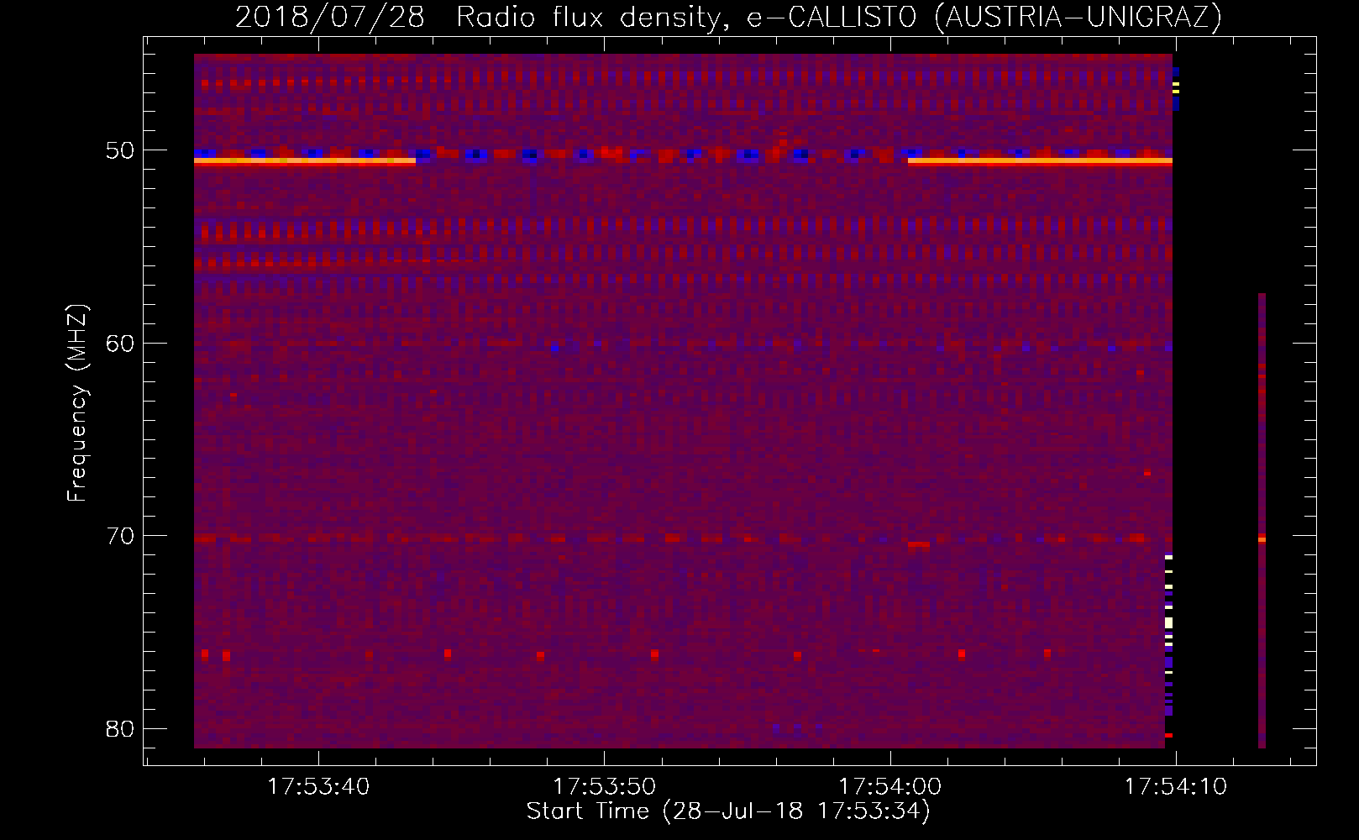Click the 17:53:50 time tick label

604,787
